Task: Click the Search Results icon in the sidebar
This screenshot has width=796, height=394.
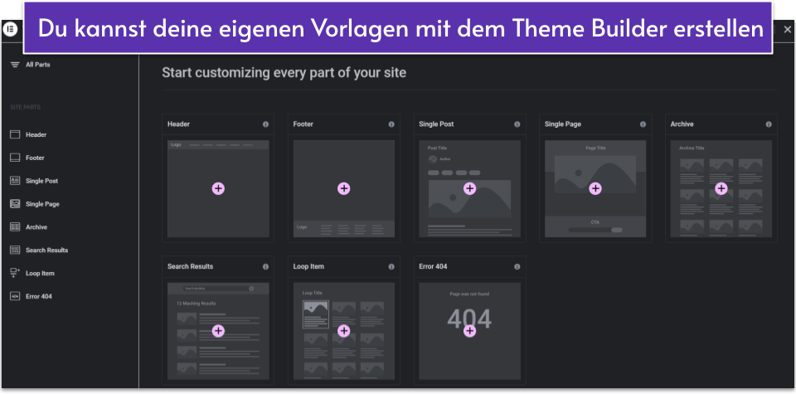Action: (15, 251)
